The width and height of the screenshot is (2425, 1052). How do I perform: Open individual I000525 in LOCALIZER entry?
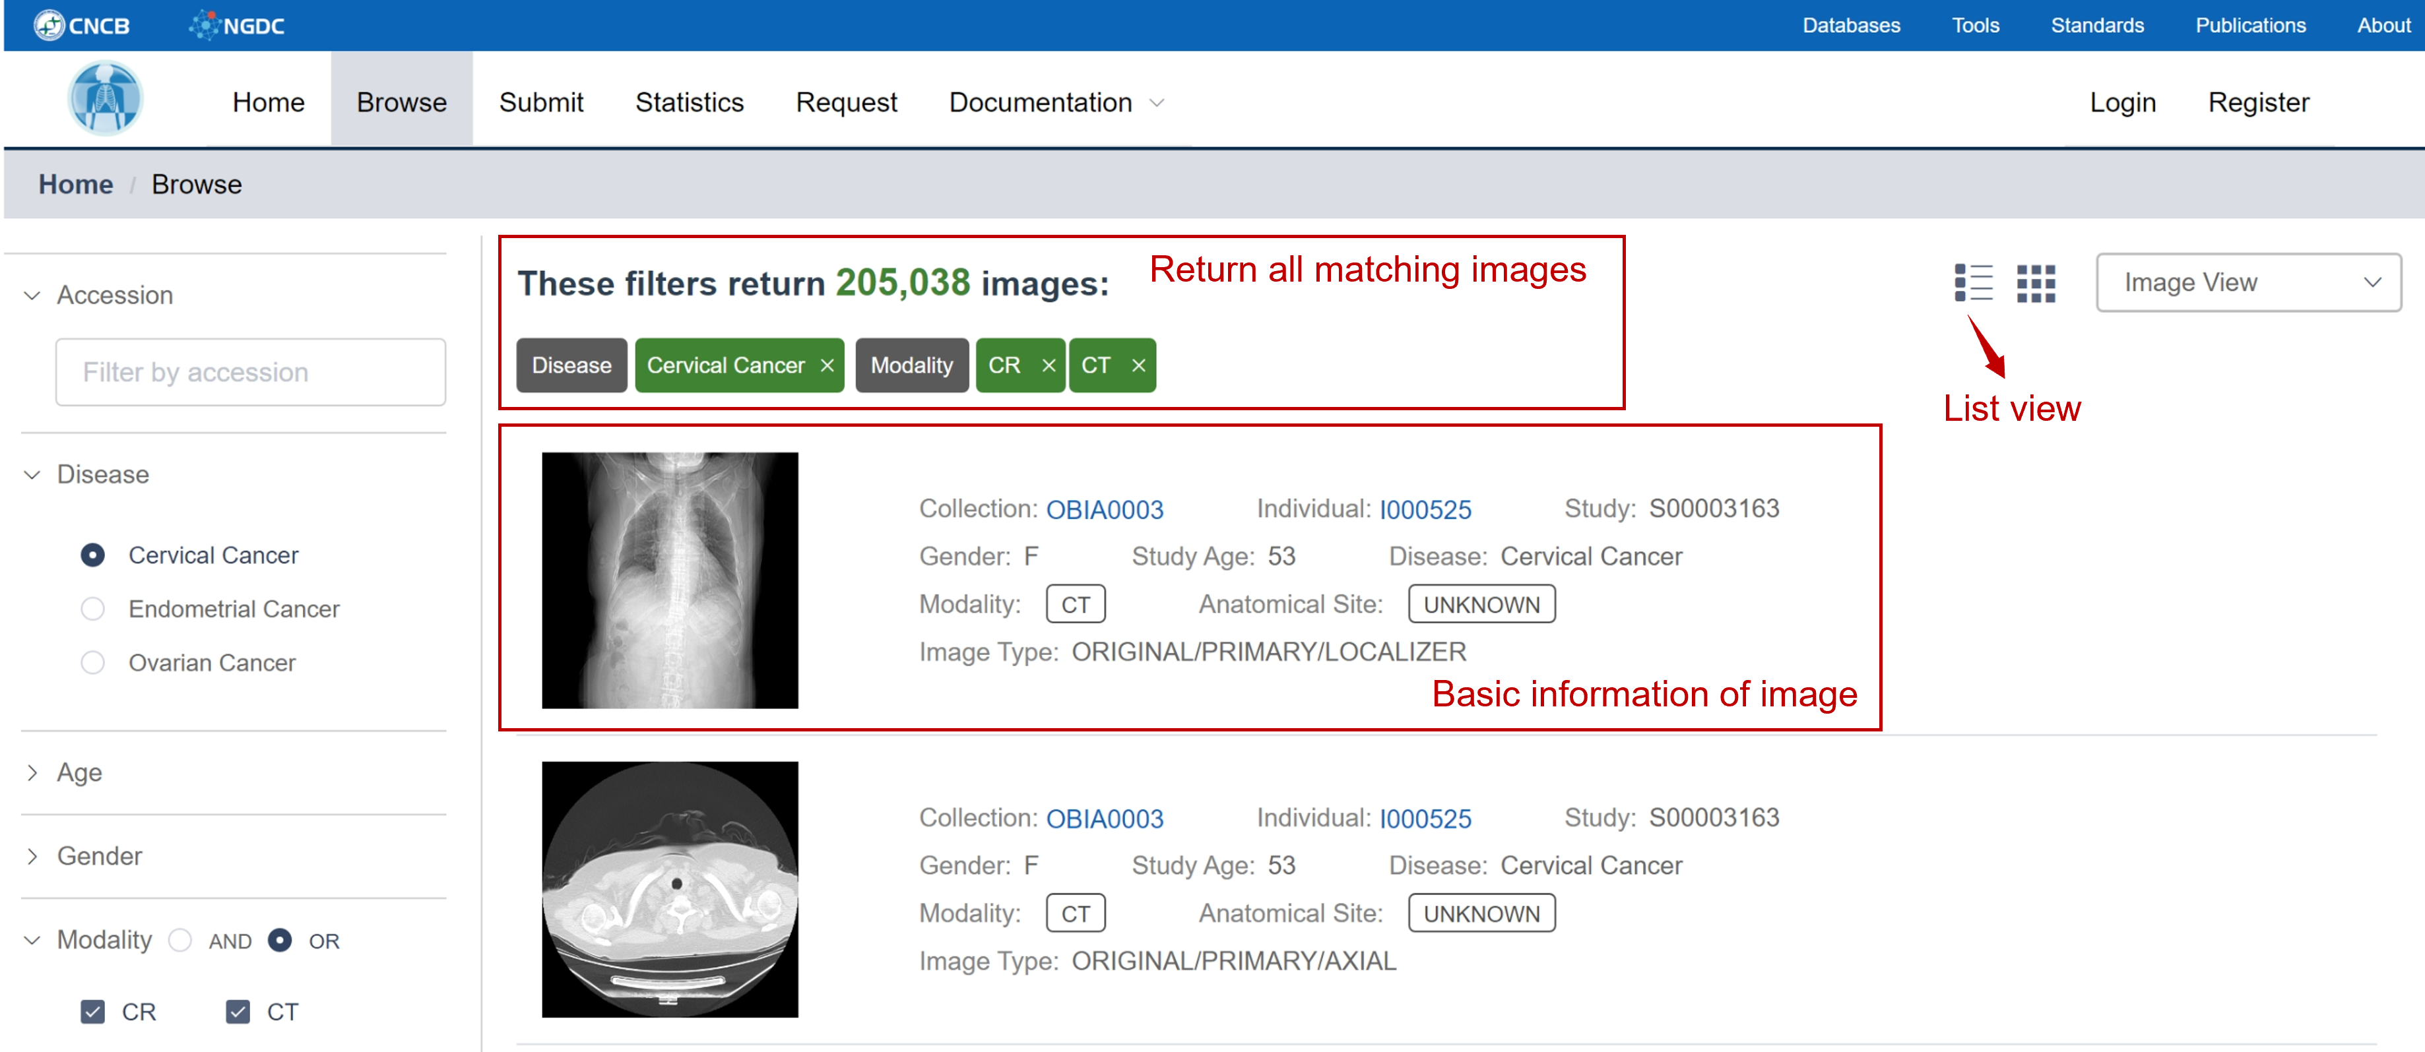click(x=1424, y=509)
